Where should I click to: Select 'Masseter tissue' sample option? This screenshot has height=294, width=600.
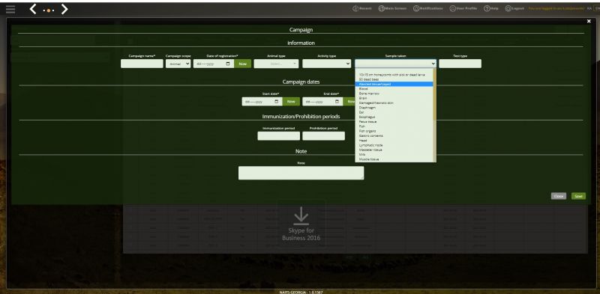(394, 150)
